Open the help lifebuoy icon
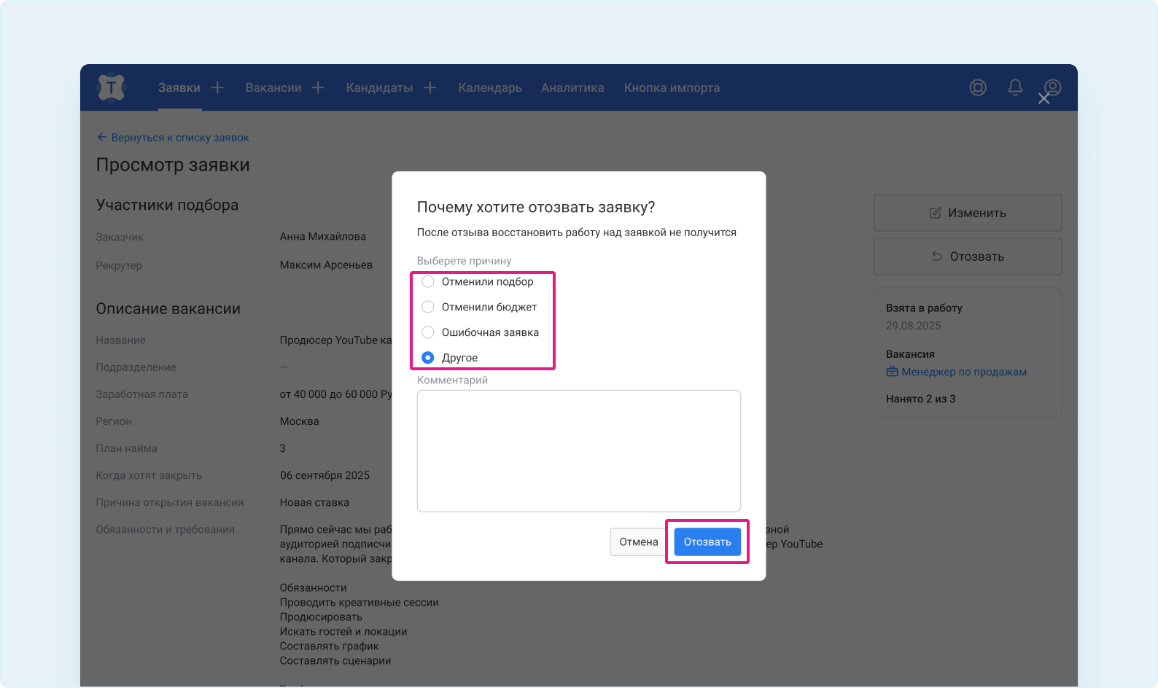1158x688 pixels. point(978,87)
